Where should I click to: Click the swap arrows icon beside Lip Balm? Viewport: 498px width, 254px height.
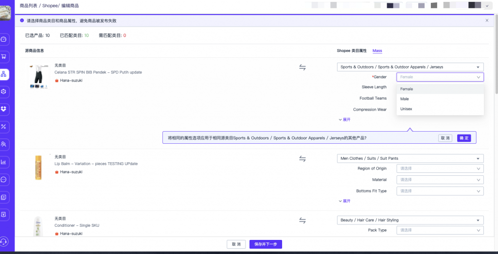302,159
